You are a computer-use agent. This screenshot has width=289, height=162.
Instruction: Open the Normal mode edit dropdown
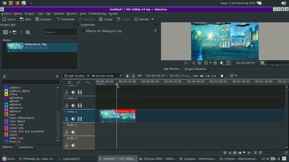107,76
